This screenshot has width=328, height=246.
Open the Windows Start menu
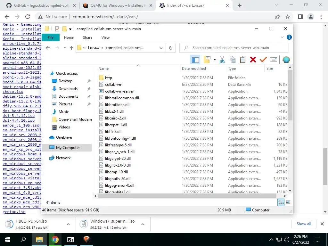click(8, 240)
